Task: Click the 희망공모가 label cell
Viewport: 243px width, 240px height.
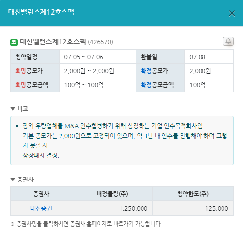Action: (x=35, y=71)
